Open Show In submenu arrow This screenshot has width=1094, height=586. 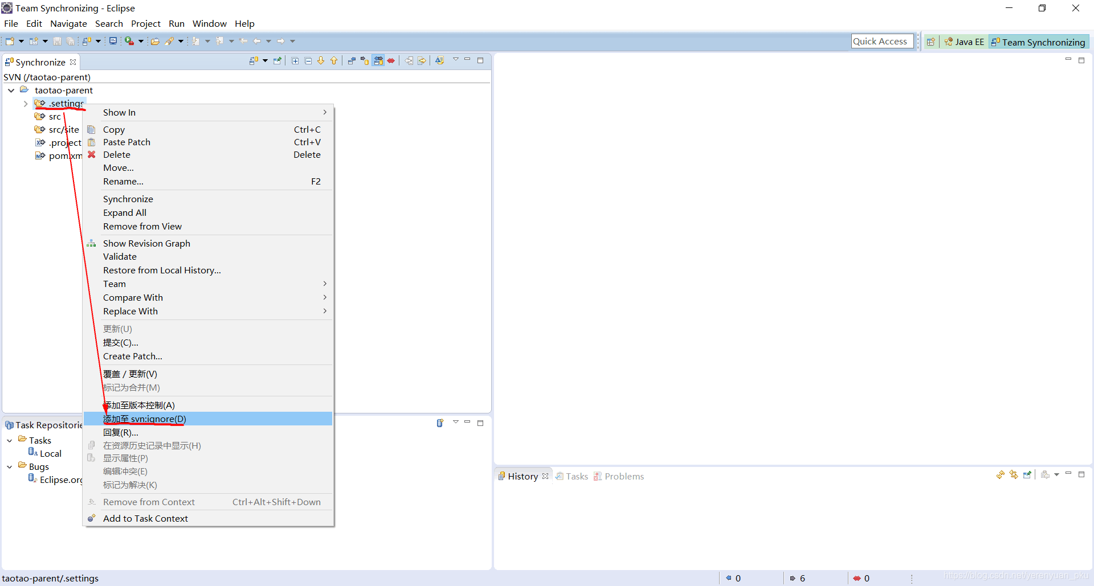pos(325,112)
